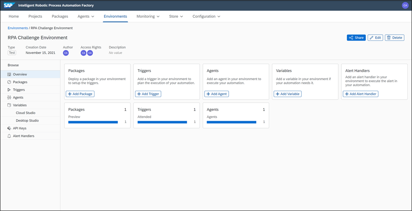Click the Add Alert Handler button label
The width and height of the screenshot is (412, 211).
coord(363,94)
